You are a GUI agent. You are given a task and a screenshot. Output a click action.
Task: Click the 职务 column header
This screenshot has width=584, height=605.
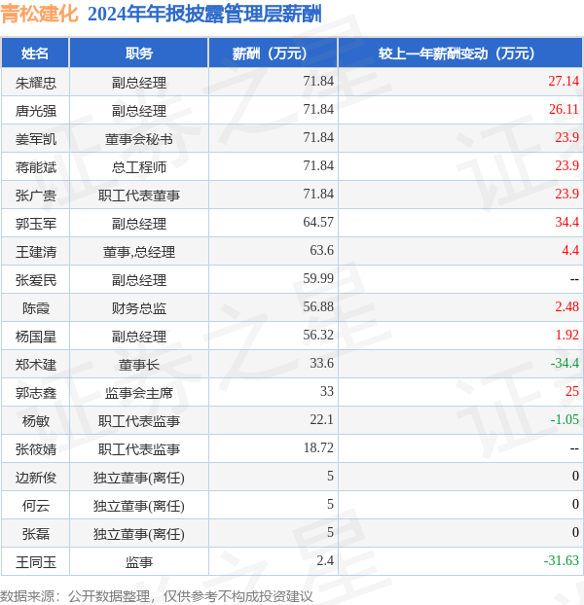point(139,53)
